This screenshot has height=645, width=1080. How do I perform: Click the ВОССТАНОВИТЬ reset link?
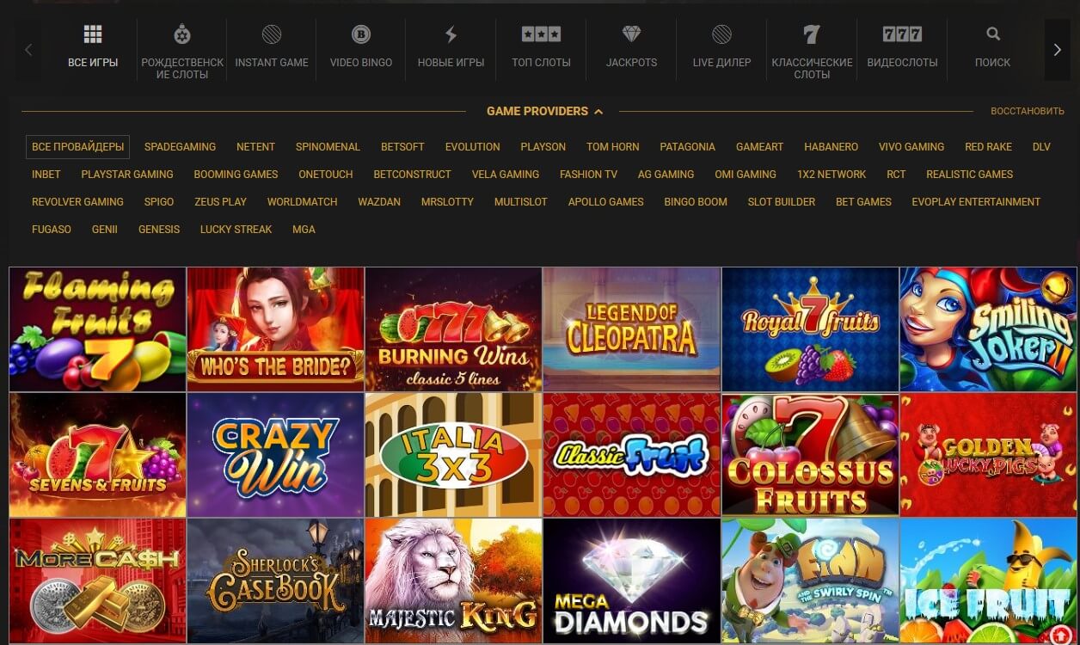coord(1028,111)
